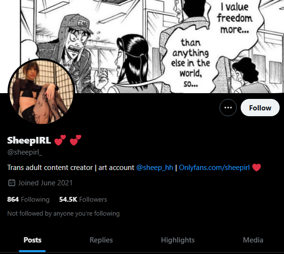The height and width of the screenshot is (254, 284).
Task: Open the three-dot more options button
Action: pyautogui.click(x=228, y=108)
